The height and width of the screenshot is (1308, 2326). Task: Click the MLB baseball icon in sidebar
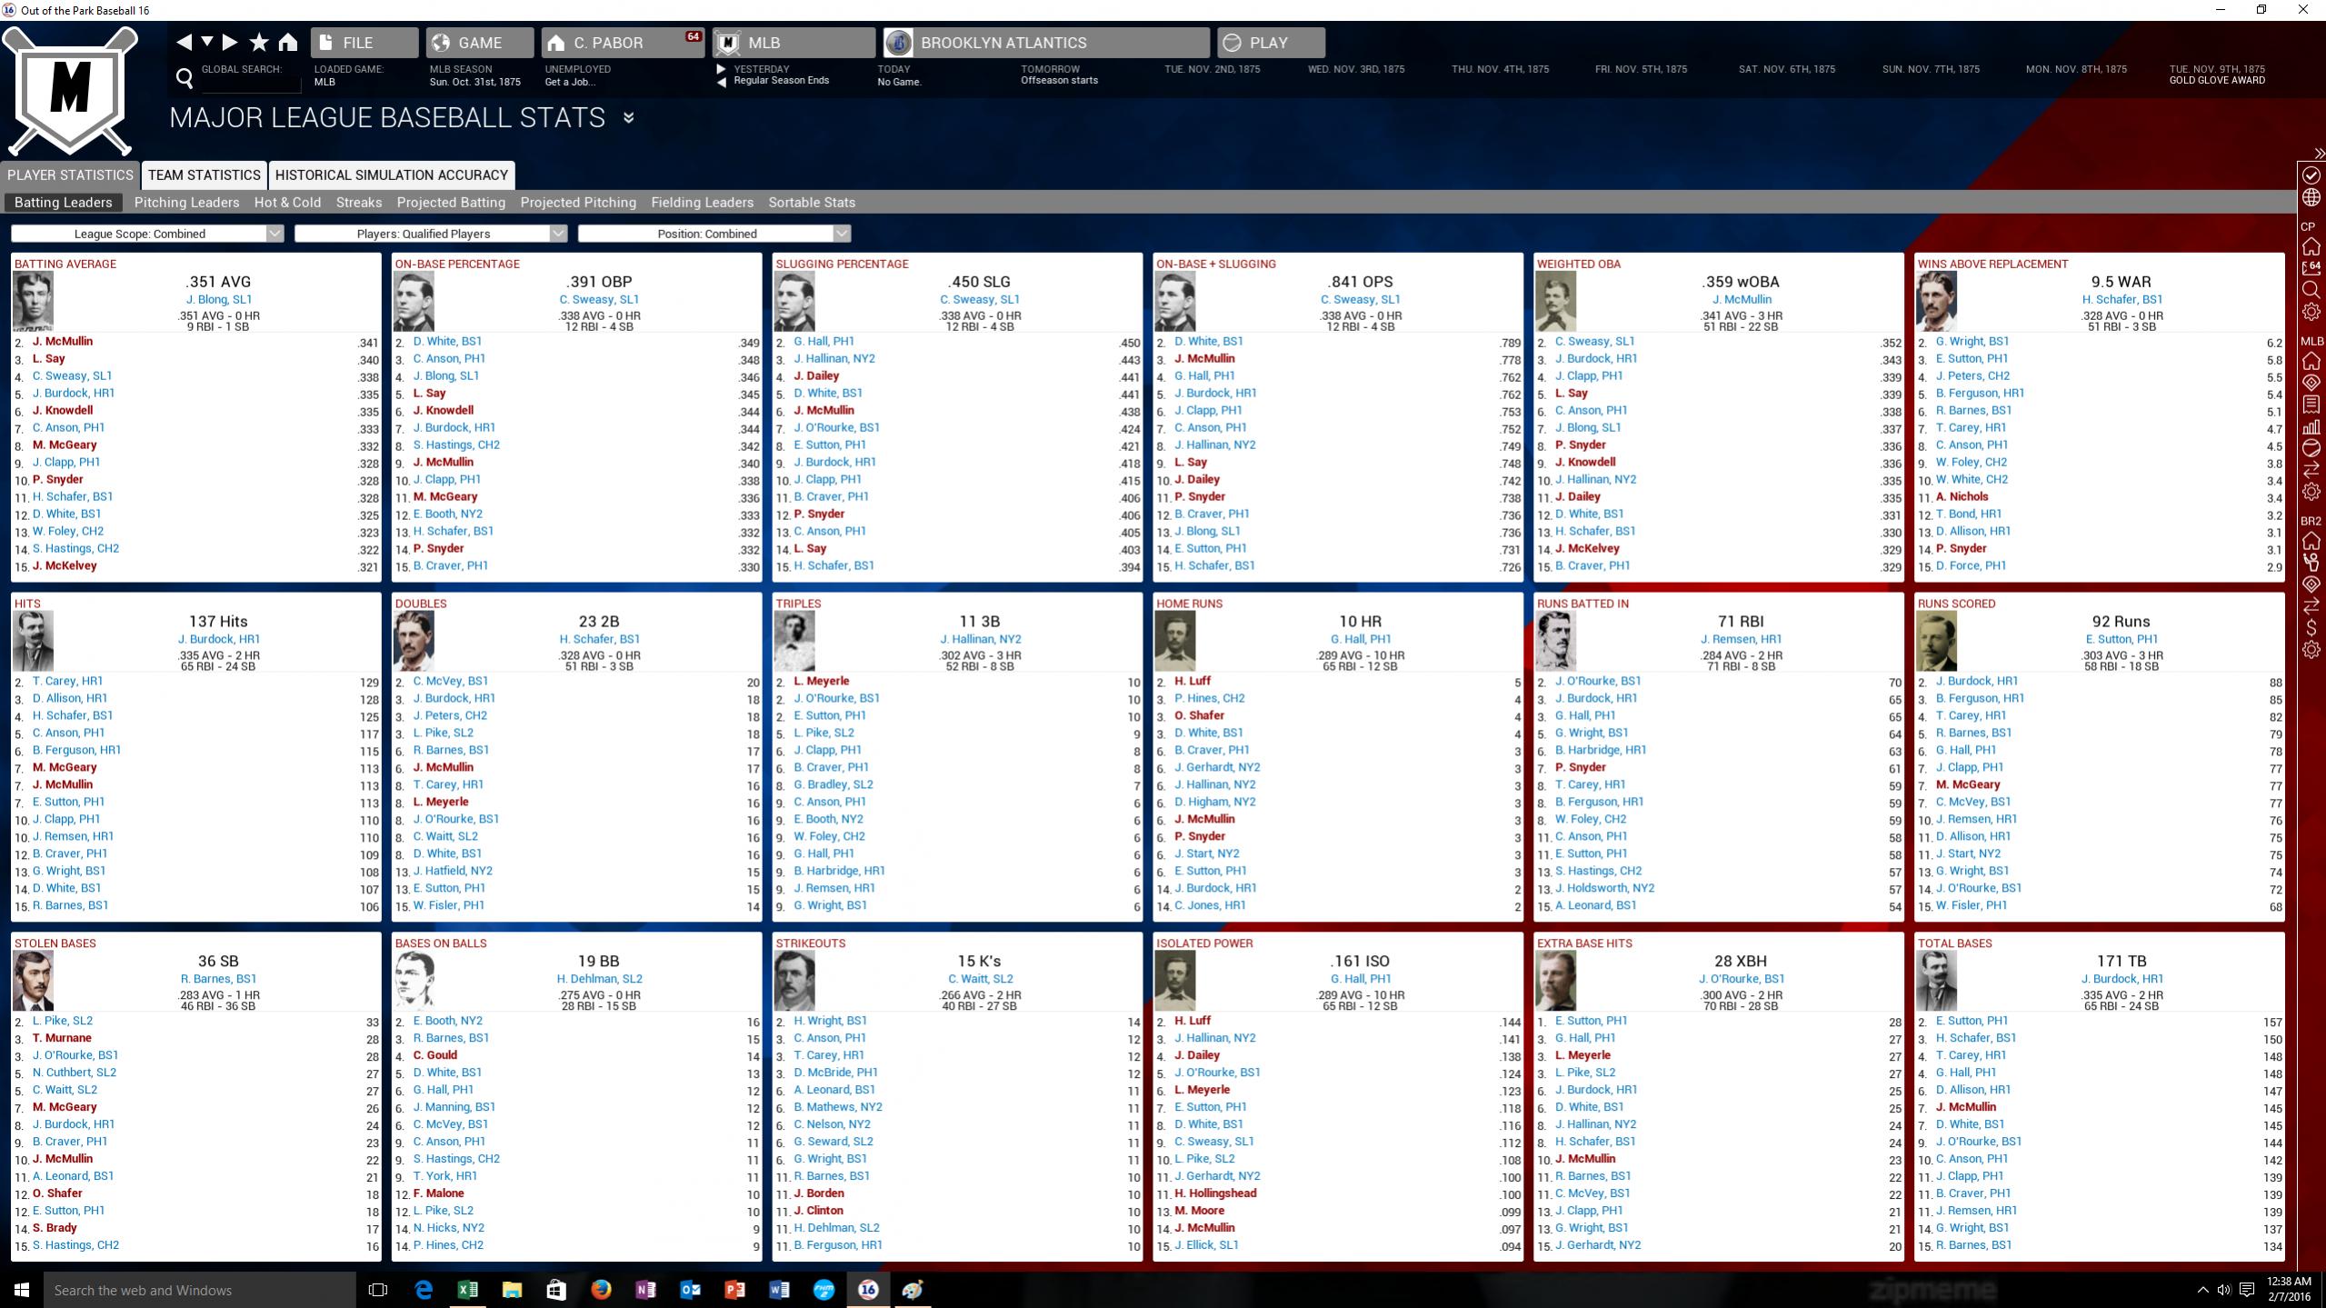point(2311,448)
